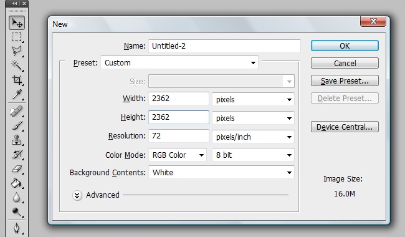The height and width of the screenshot is (237, 405).
Task: Select the Move tool
Action: (17, 22)
